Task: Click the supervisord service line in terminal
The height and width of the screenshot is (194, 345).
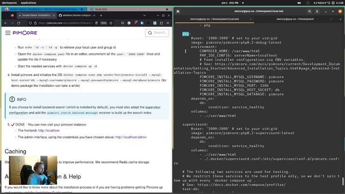Action: pos(195,124)
